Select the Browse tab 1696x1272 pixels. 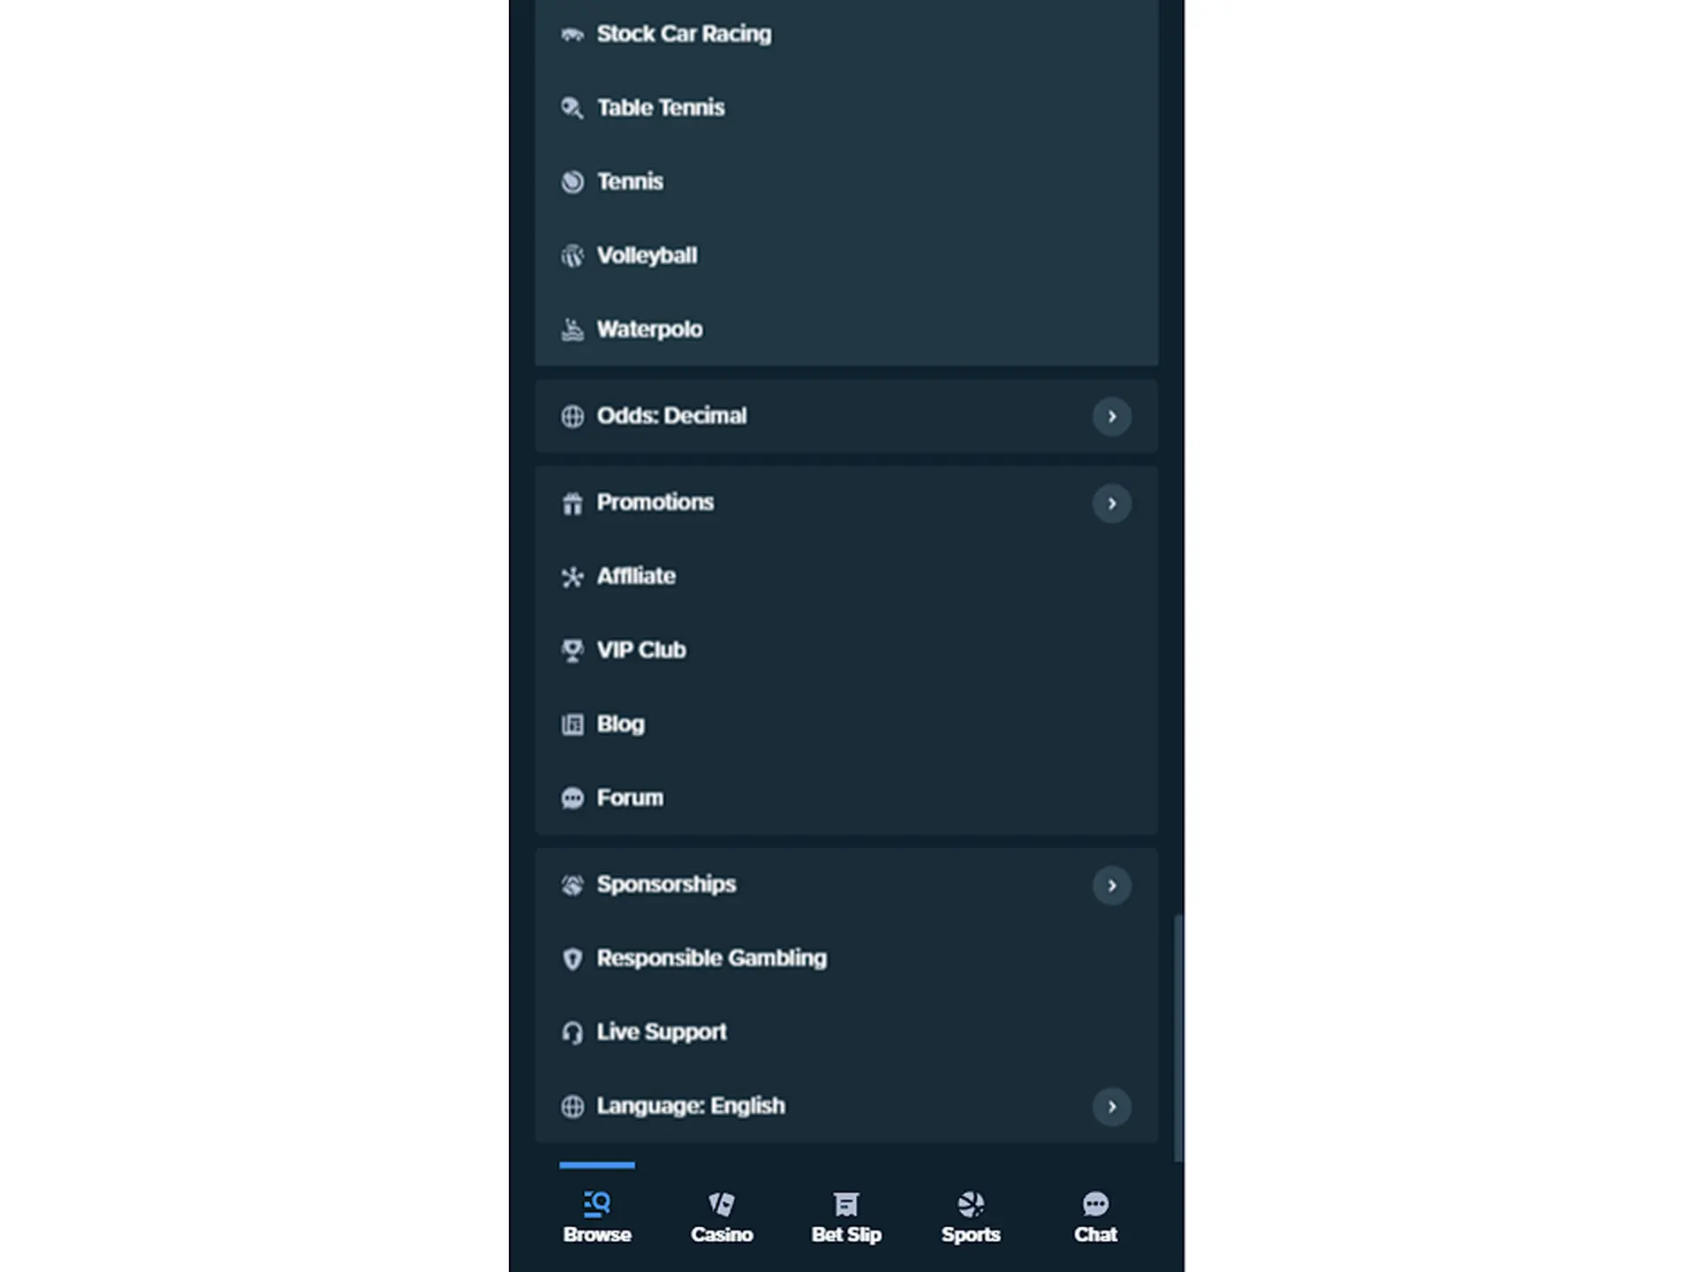(597, 1215)
